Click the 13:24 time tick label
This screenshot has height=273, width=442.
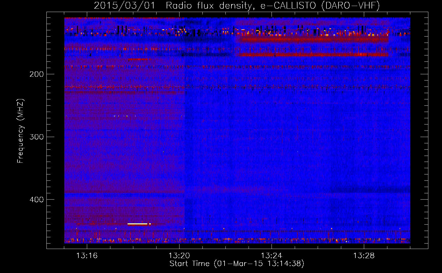coord(272,256)
